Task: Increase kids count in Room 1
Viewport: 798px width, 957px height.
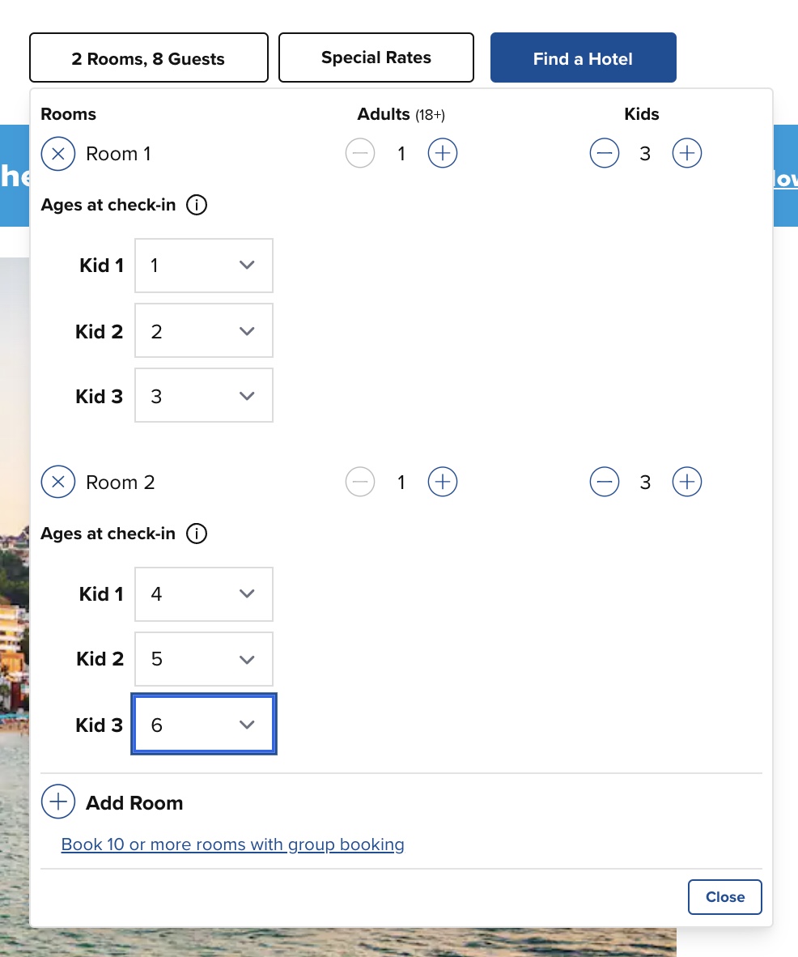Action: click(x=687, y=153)
